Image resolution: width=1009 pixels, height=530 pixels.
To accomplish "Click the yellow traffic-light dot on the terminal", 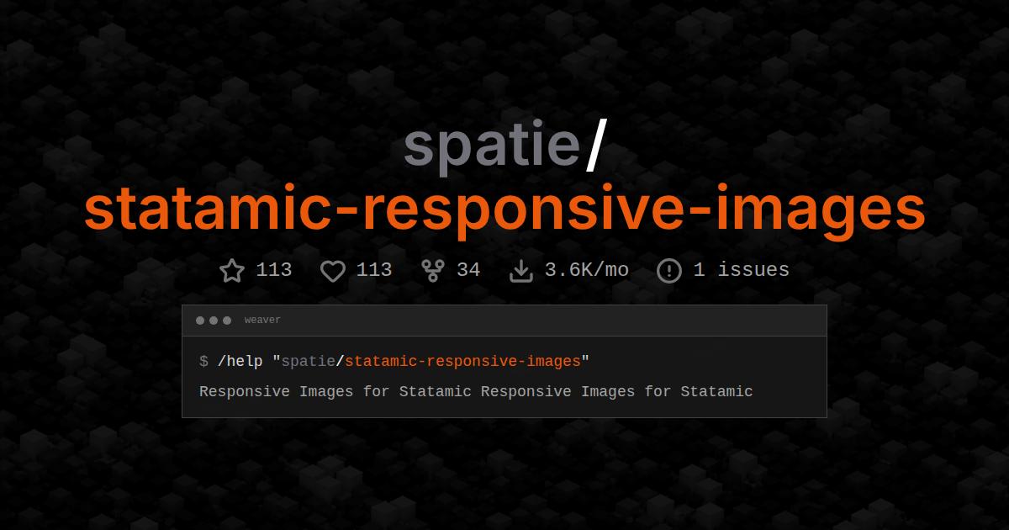I will coord(214,320).
